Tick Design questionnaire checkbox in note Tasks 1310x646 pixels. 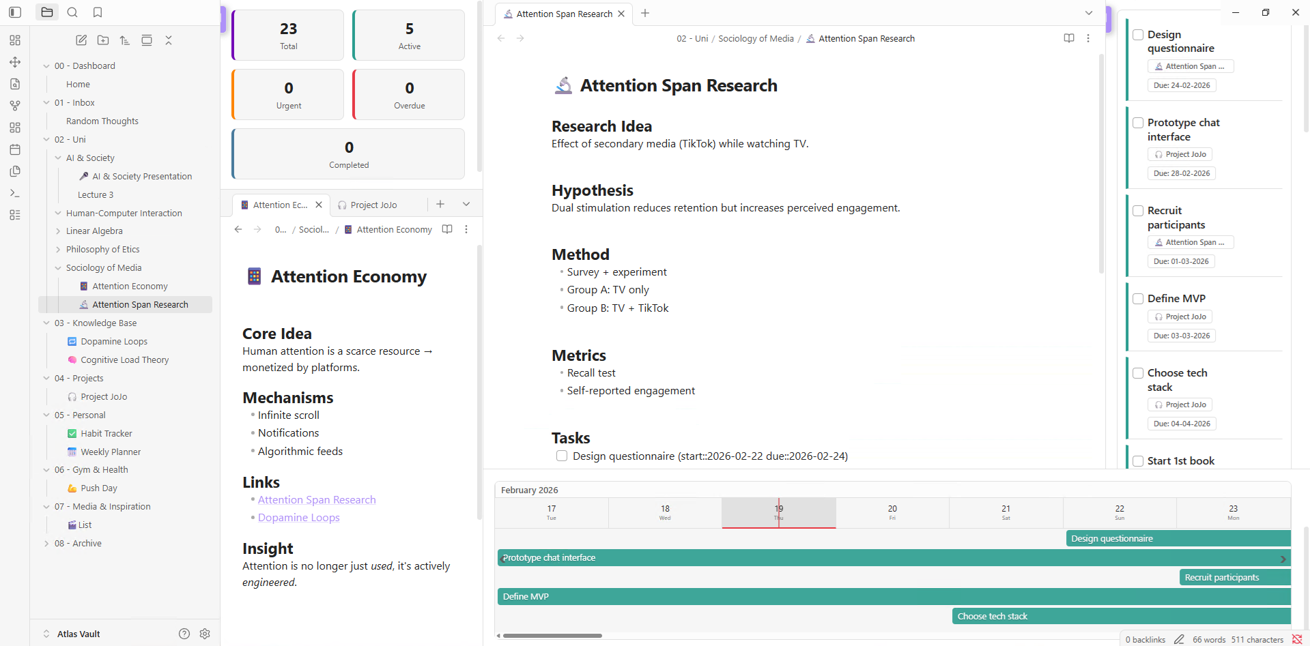[x=562, y=456]
